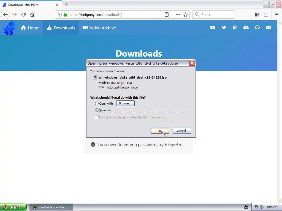Open the hamburger application menu
The width and height of the screenshot is (282, 211).
tap(276, 15)
